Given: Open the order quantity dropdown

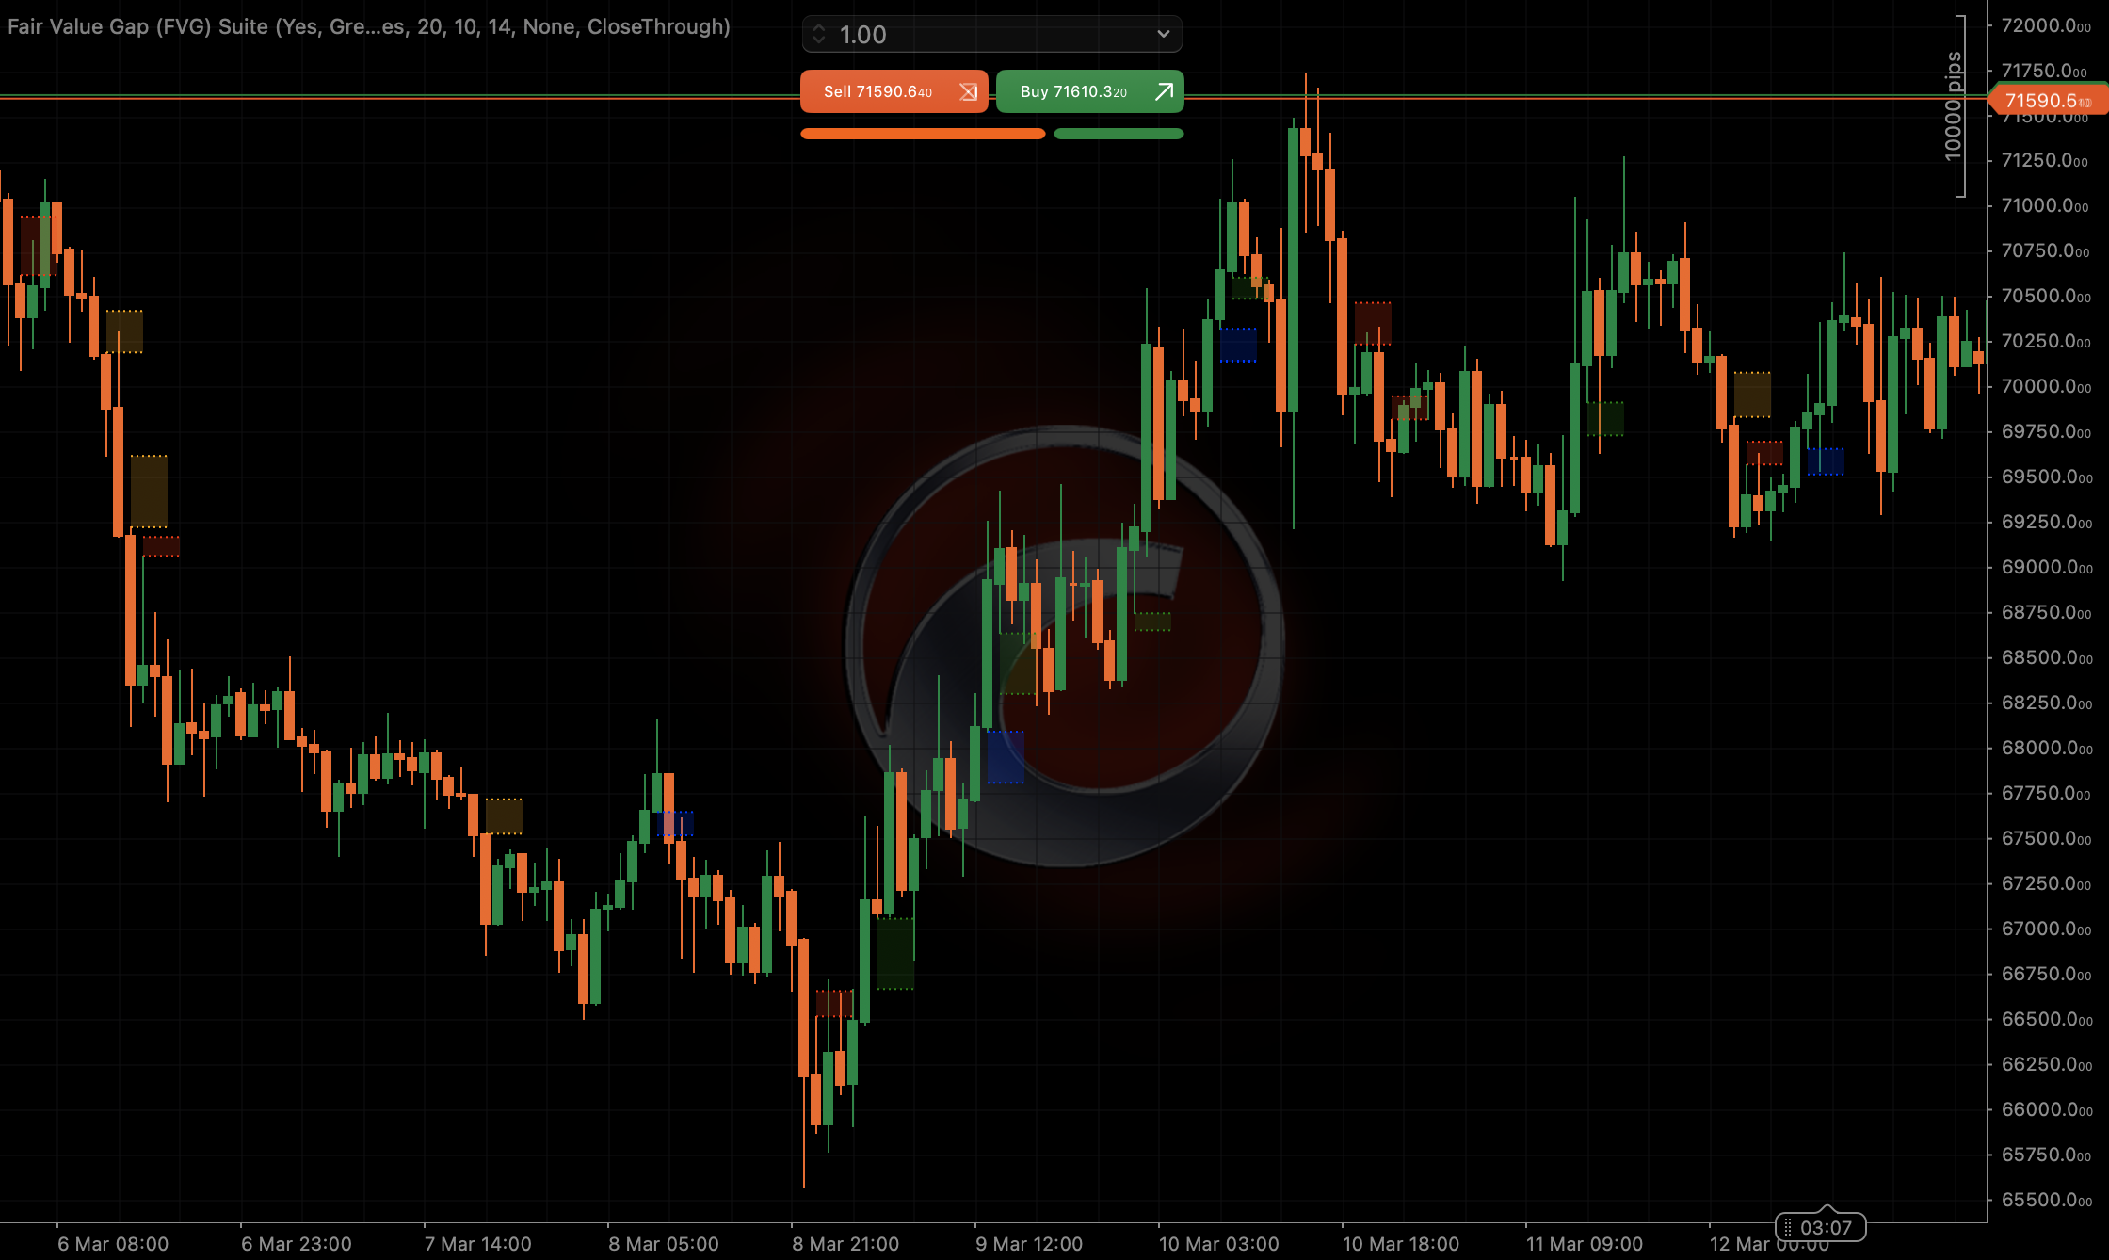Looking at the screenshot, I should tap(1163, 34).
